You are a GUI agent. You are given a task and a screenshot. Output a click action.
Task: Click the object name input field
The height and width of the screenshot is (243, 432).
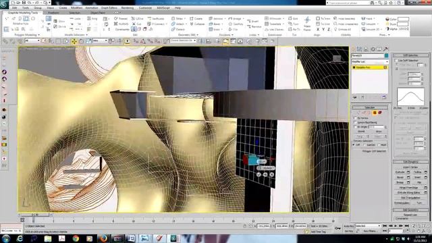(367, 55)
